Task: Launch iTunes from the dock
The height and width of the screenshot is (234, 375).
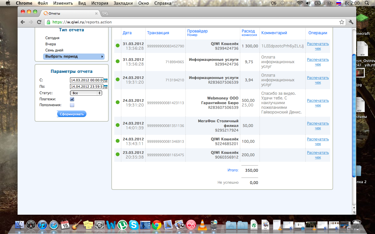Action: [42, 225]
